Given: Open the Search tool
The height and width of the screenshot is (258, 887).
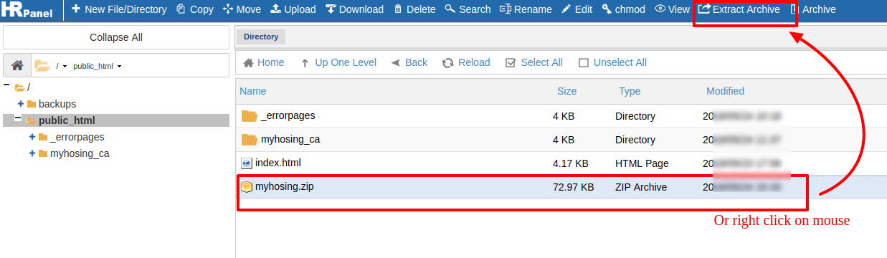Looking at the screenshot, I should 468,9.
